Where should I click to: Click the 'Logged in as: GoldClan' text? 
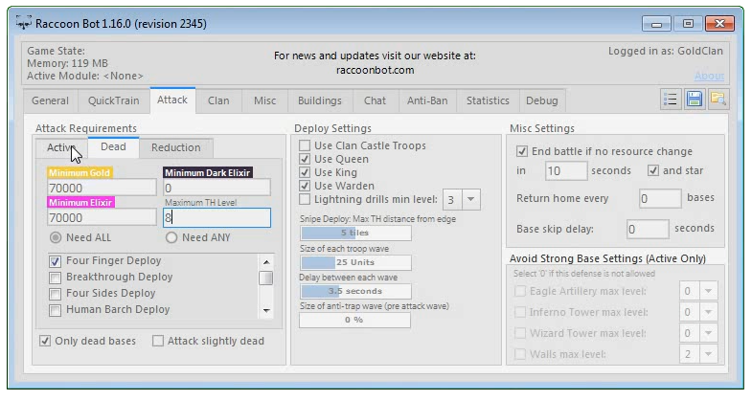[666, 51]
